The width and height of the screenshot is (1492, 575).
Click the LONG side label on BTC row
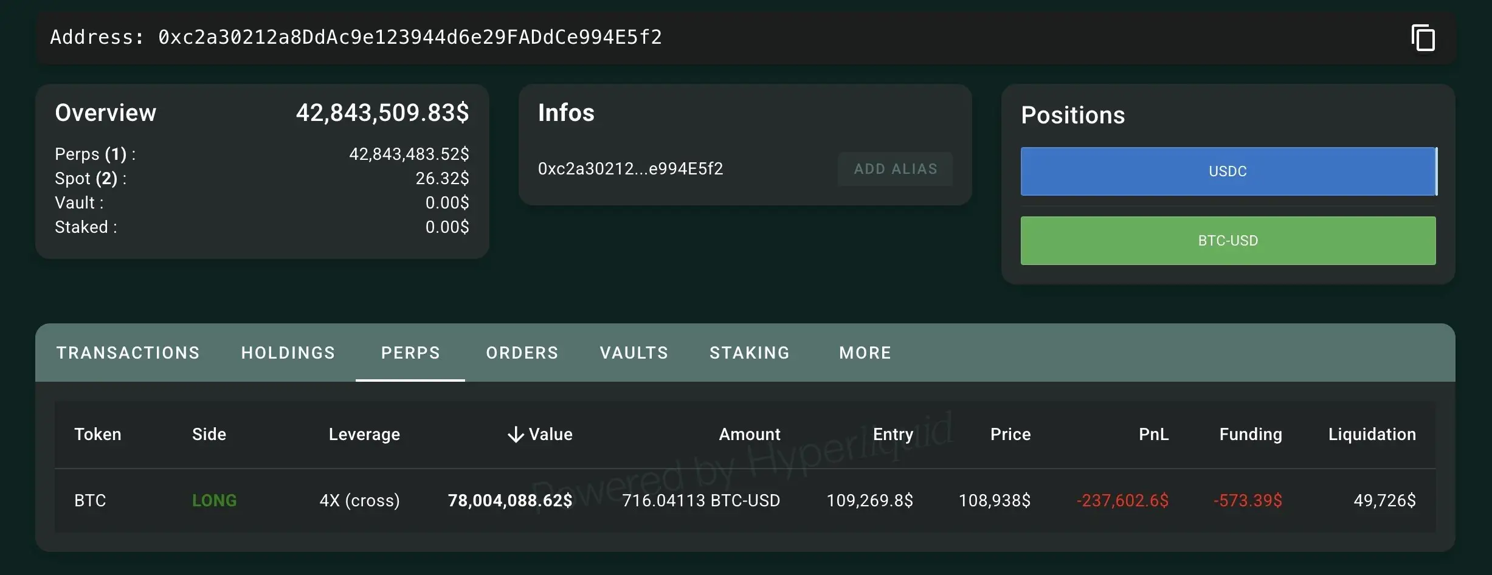pyautogui.click(x=214, y=500)
